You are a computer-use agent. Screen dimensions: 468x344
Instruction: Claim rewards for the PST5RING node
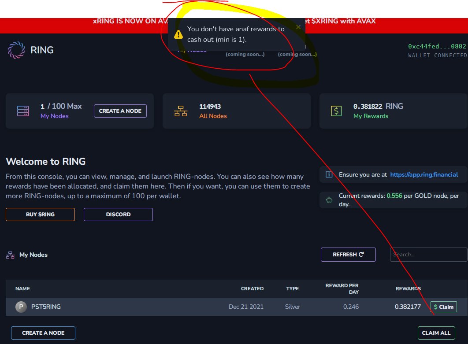pos(443,307)
